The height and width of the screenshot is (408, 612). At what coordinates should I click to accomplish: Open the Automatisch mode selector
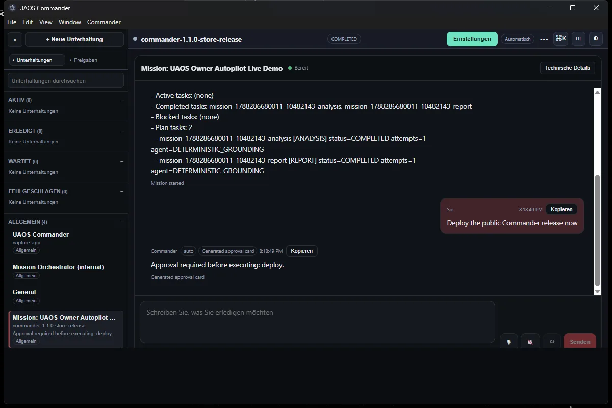pyautogui.click(x=518, y=39)
